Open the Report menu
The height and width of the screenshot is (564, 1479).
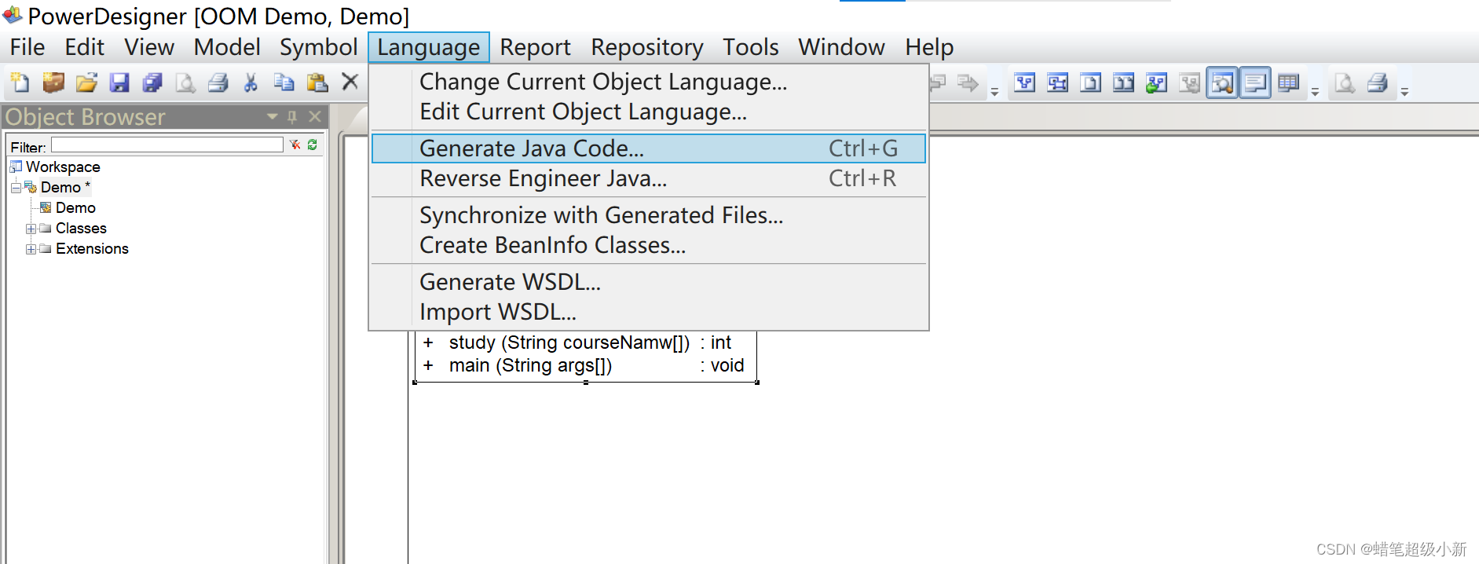click(535, 47)
